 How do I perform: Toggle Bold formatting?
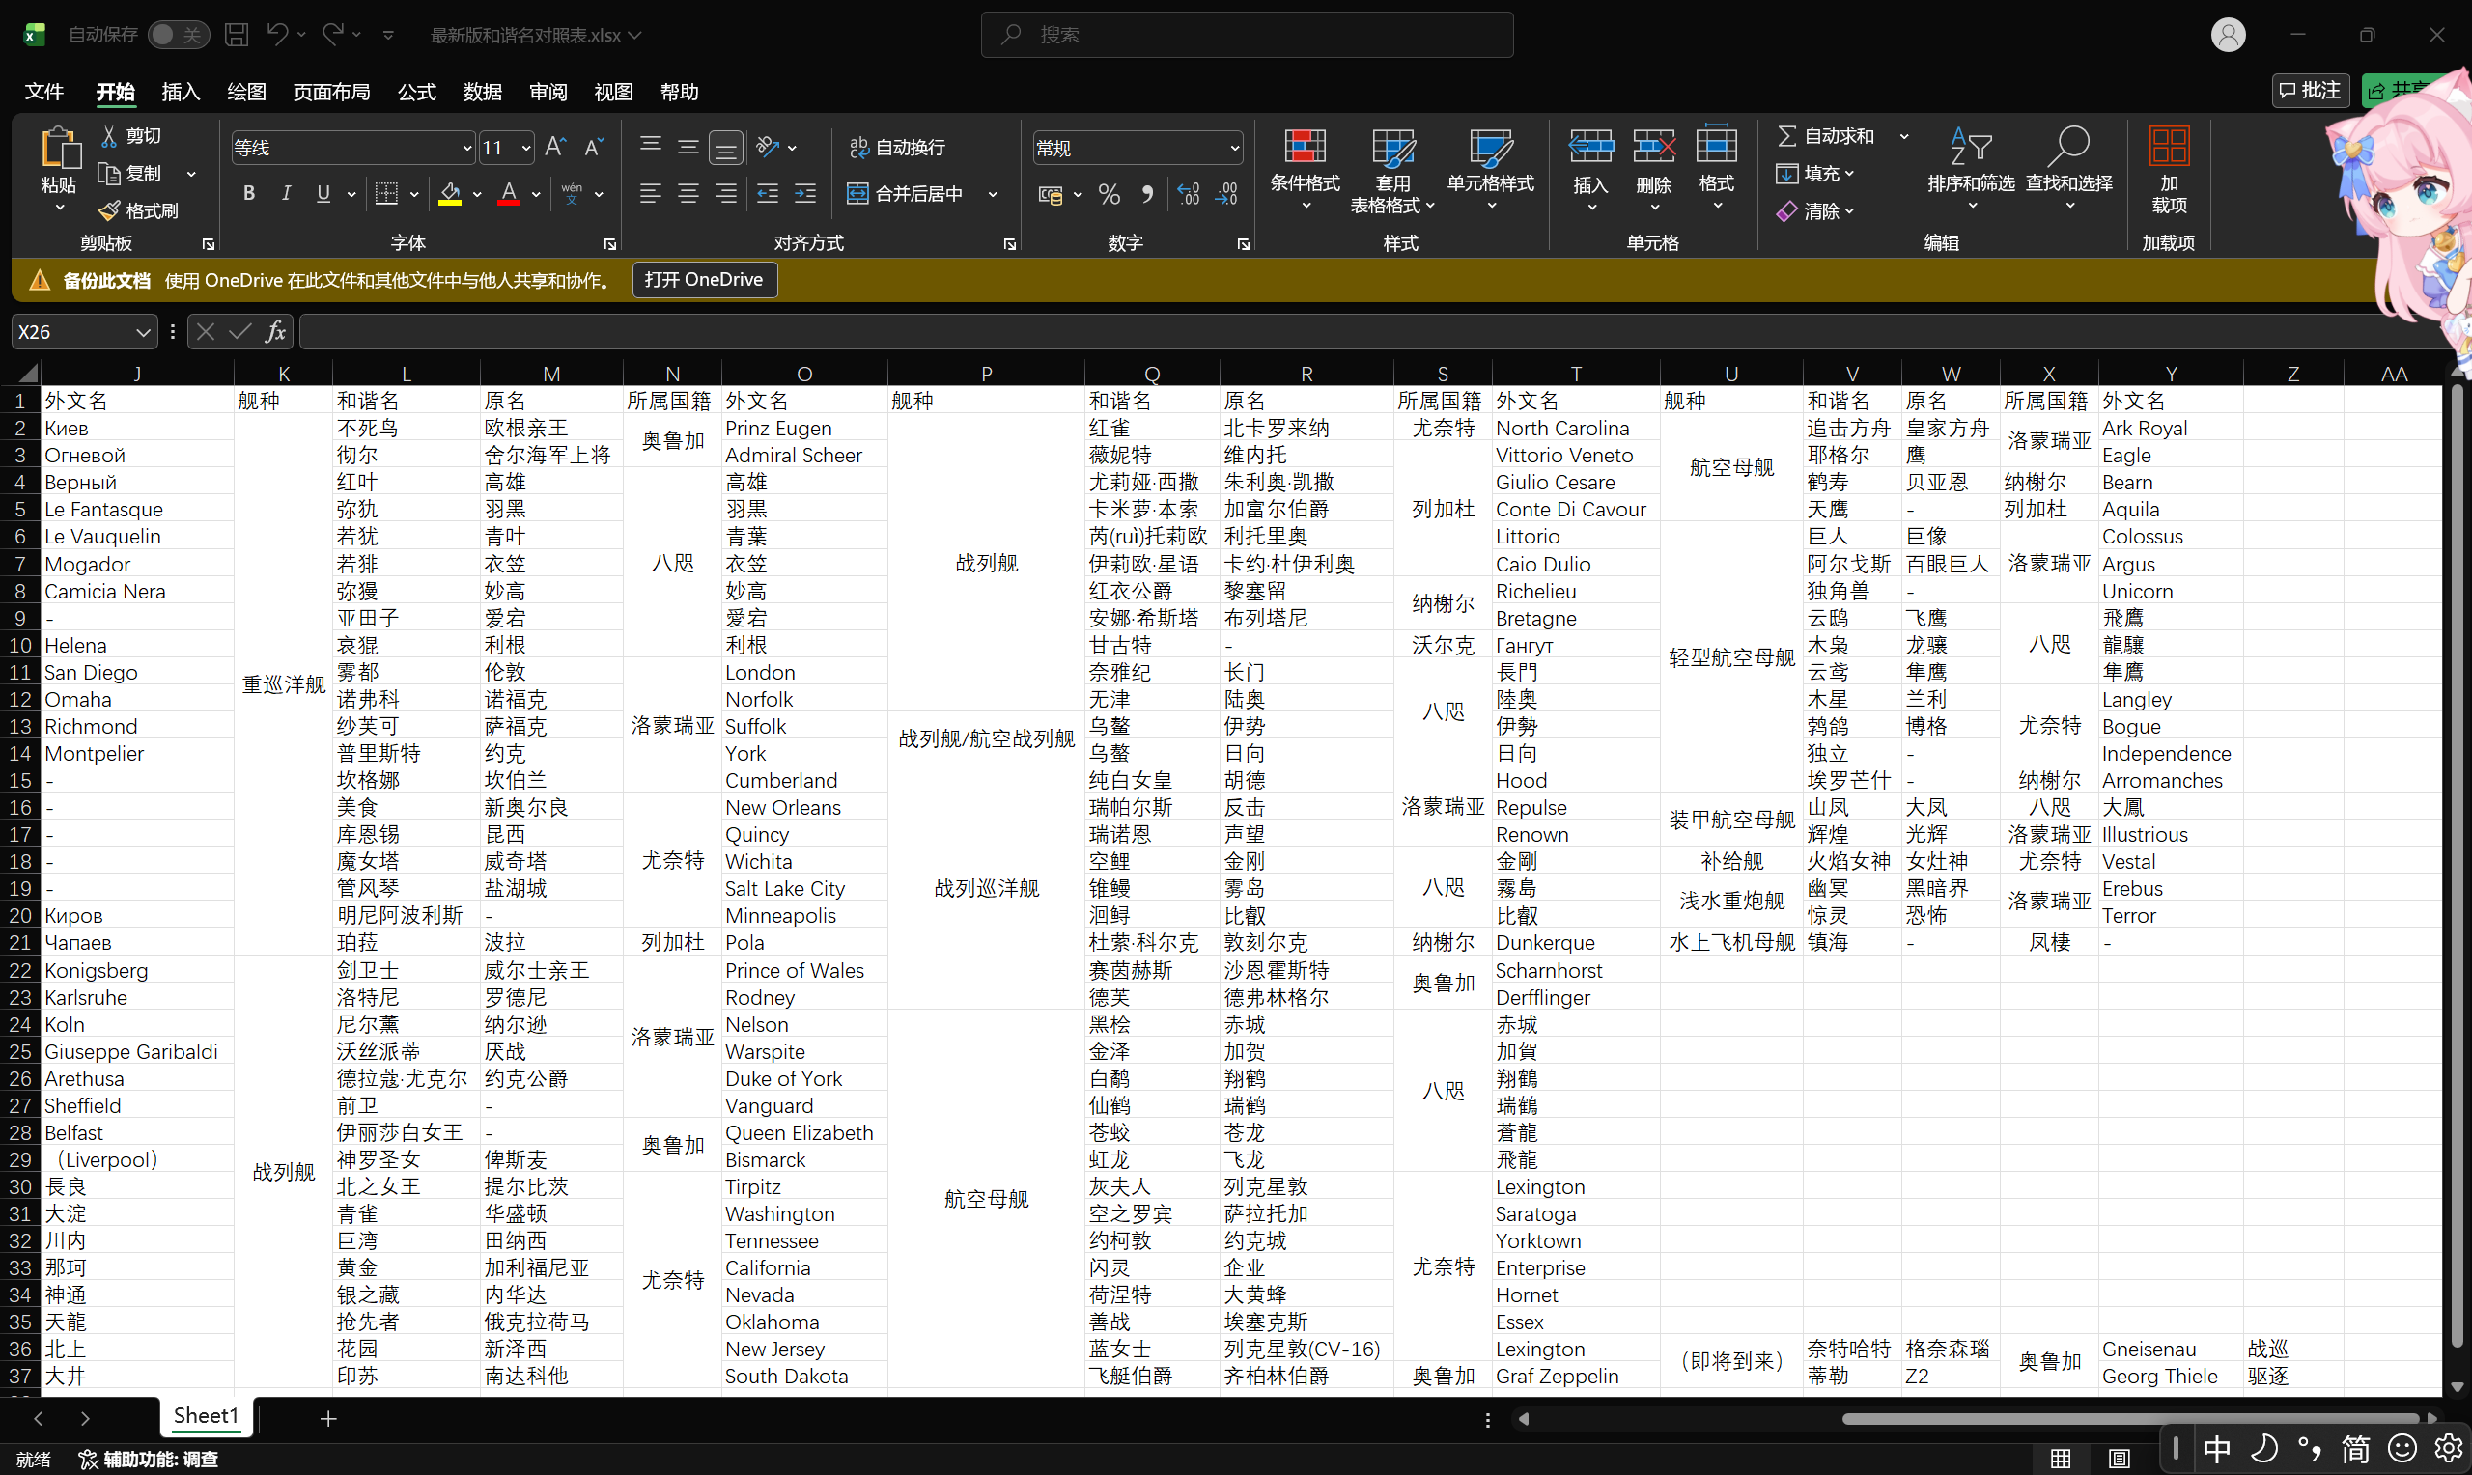click(x=248, y=194)
